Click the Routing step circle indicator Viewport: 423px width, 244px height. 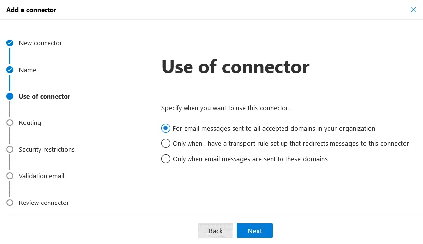(9, 123)
